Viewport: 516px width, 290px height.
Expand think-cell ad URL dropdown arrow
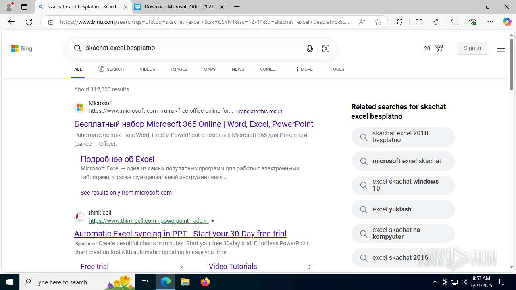(x=212, y=221)
